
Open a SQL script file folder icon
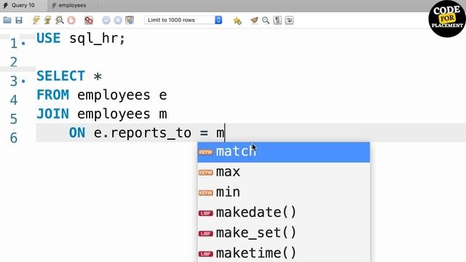point(7,20)
